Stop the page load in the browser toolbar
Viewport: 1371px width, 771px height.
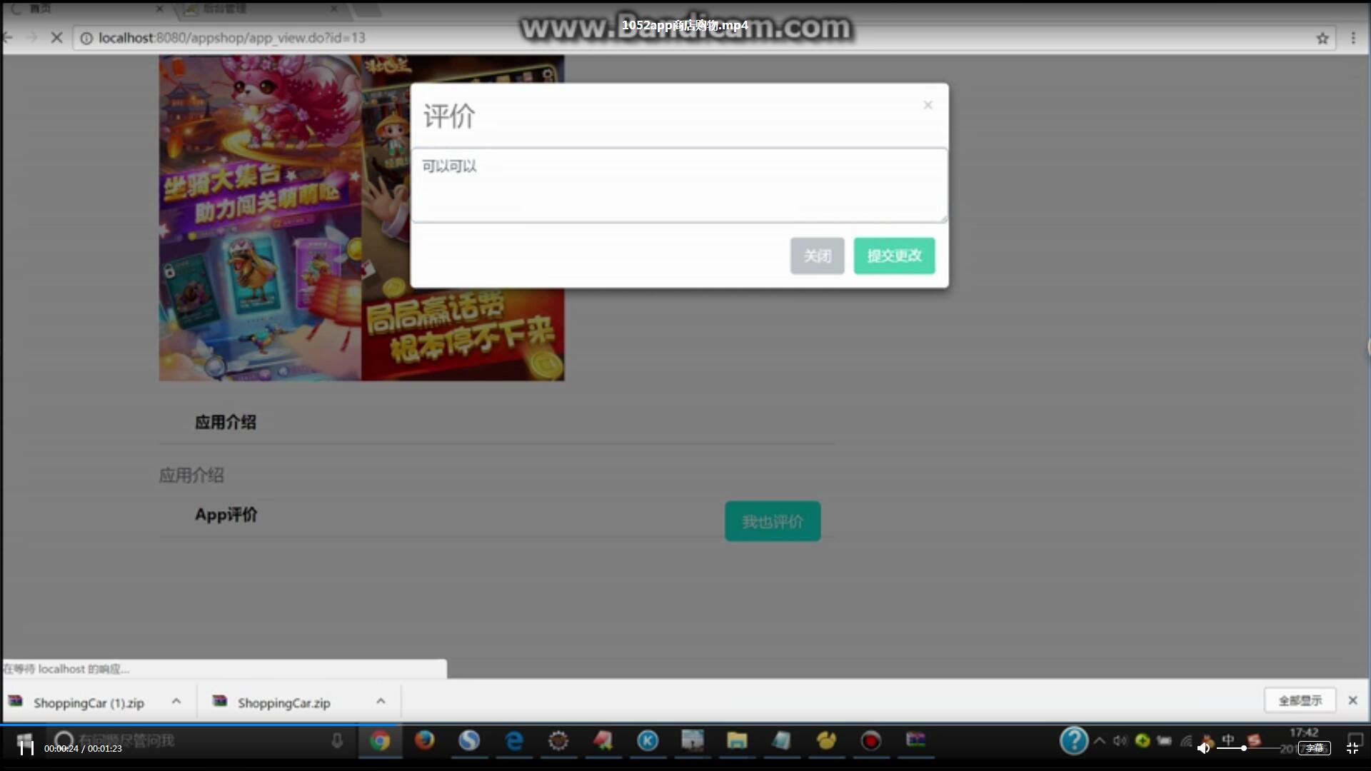[57, 38]
